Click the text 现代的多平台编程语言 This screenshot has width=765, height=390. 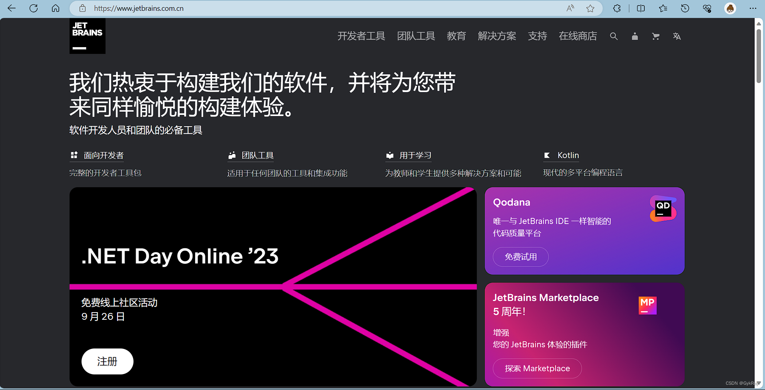point(583,173)
